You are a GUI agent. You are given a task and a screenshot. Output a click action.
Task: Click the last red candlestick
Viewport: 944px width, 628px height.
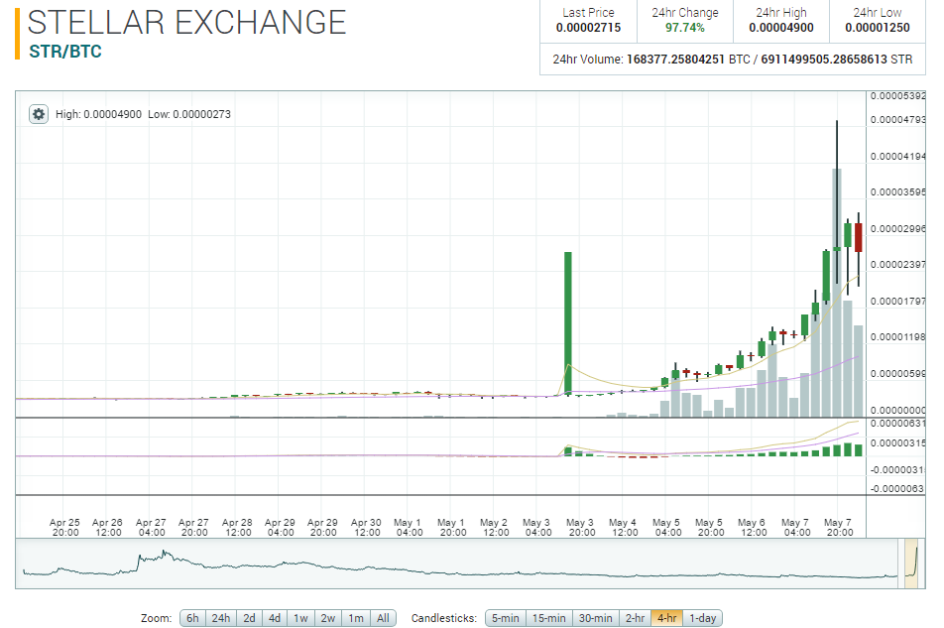pos(859,237)
